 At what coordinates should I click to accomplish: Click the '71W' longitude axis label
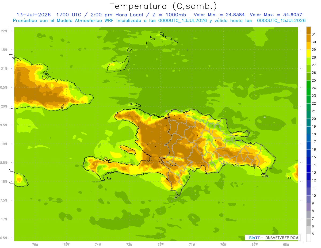192,244
